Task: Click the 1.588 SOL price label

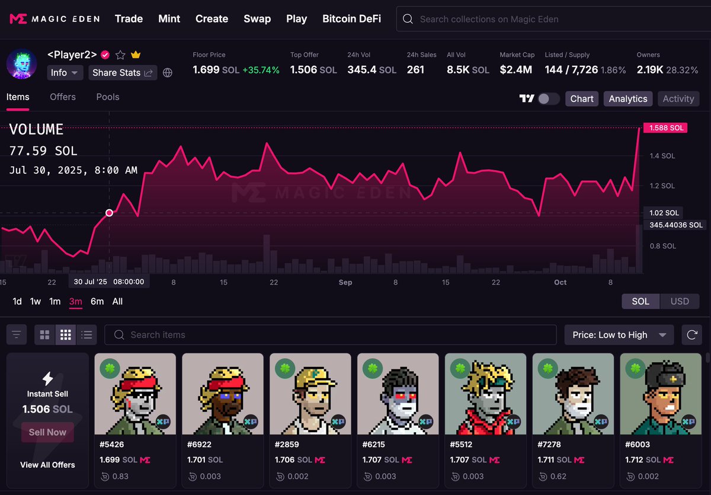Action: [667, 127]
